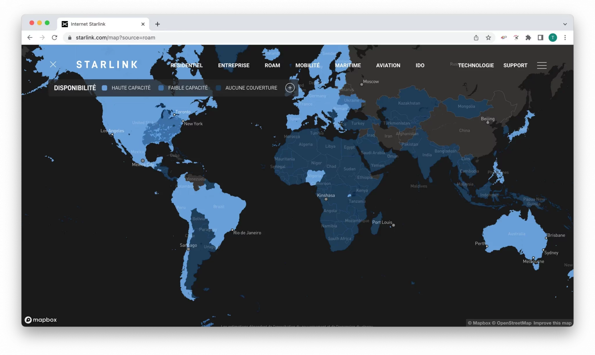Expand the availability legend plus button
The height and width of the screenshot is (355, 595).
[x=290, y=88]
